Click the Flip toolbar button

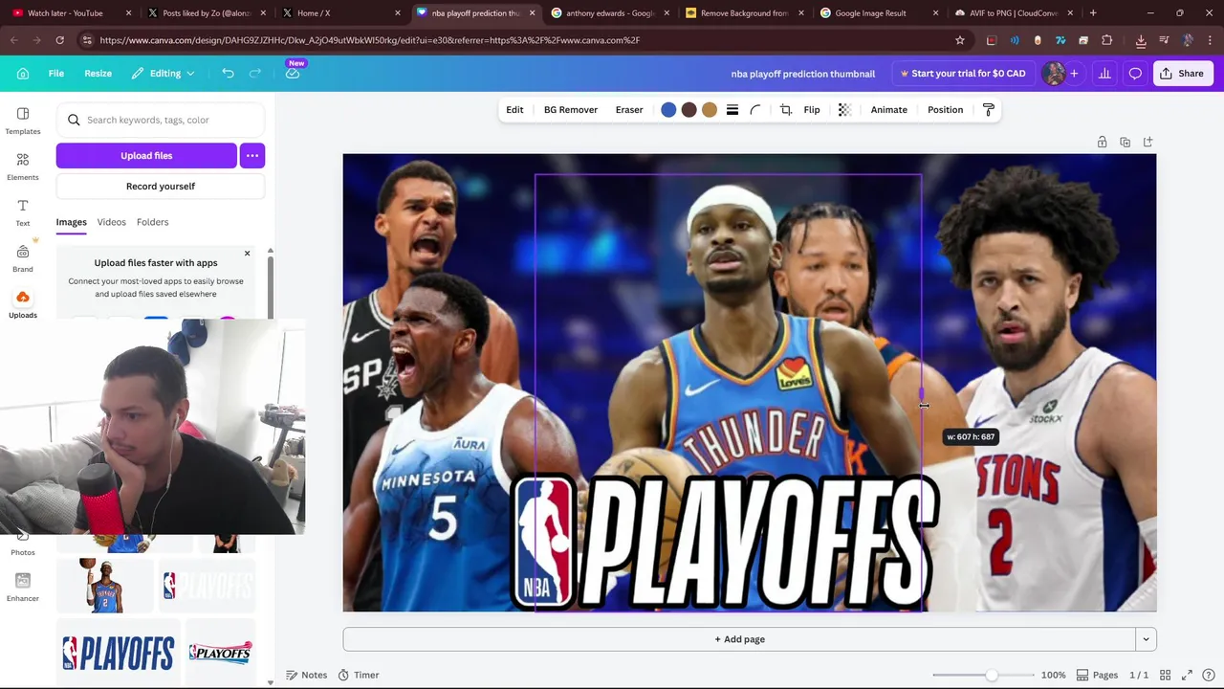point(812,110)
